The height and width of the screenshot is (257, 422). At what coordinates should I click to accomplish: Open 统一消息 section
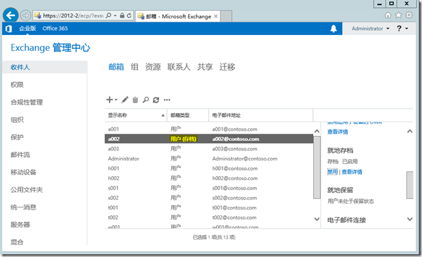point(24,207)
